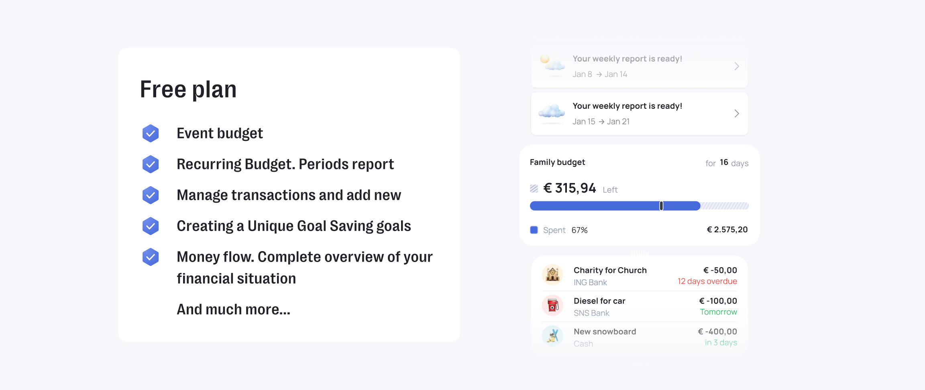925x390 pixels.
Task: Click the '12 days overdue' label
Action: pos(707,281)
